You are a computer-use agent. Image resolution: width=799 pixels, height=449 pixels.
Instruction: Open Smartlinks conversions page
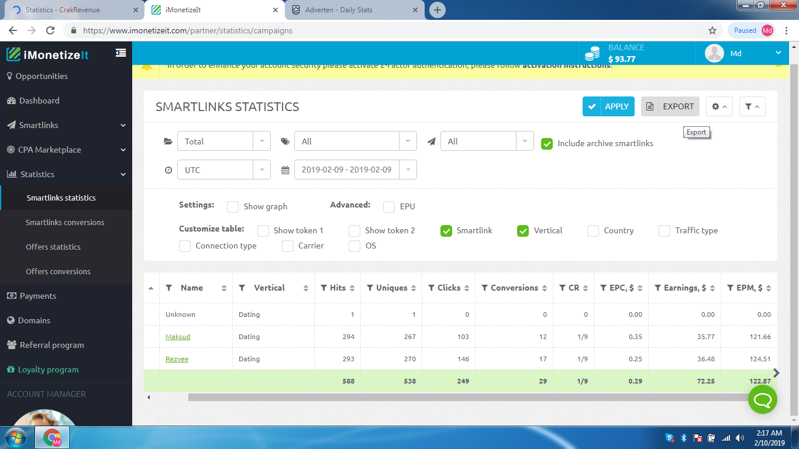pos(66,222)
